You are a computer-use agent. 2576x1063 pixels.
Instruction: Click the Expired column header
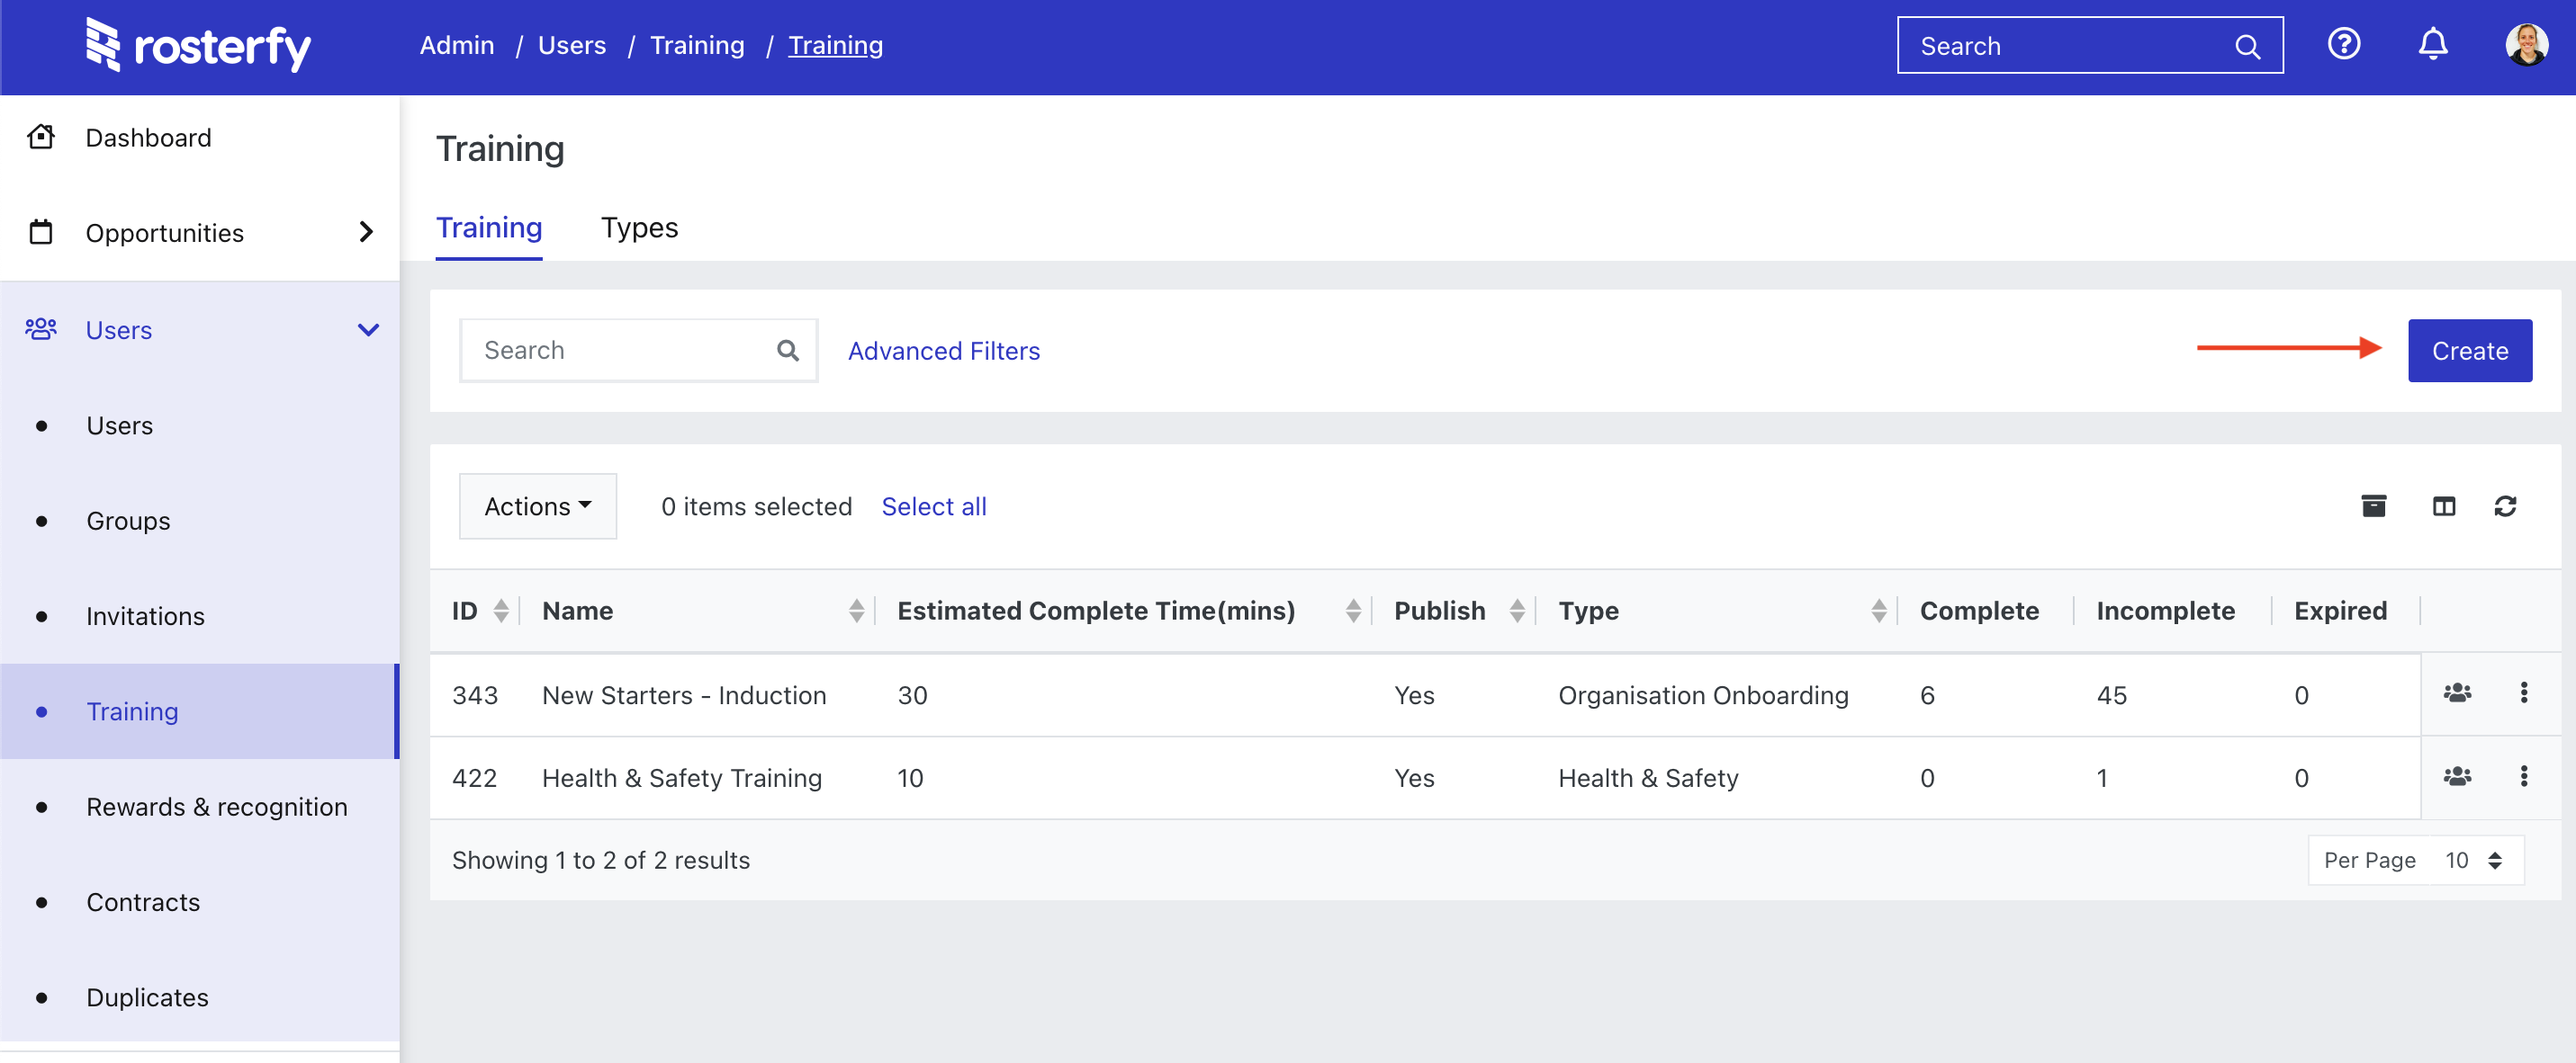tap(2339, 611)
